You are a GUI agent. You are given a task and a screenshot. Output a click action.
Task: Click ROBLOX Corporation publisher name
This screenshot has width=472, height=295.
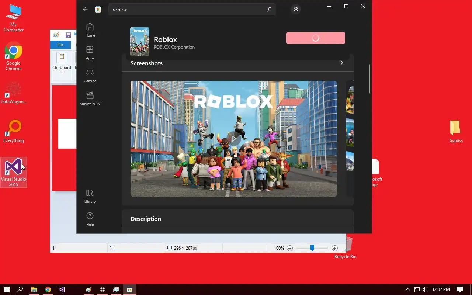[174, 47]
